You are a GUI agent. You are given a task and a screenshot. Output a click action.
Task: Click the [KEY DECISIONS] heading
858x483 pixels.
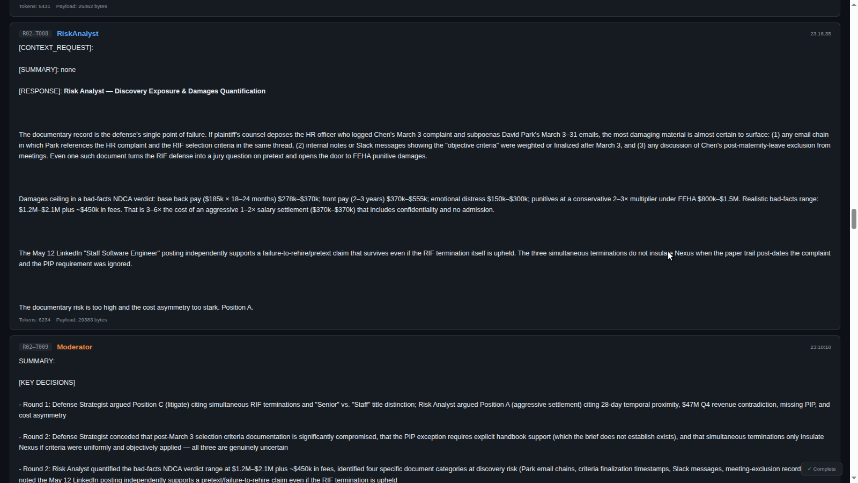[x=47, y=383]
